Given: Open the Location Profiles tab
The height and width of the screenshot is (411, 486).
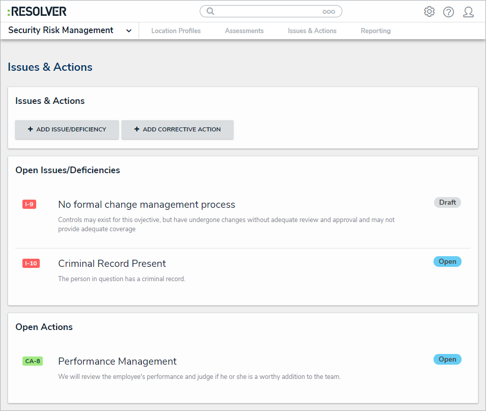Looking at the screenshot, I should (176, 31).
